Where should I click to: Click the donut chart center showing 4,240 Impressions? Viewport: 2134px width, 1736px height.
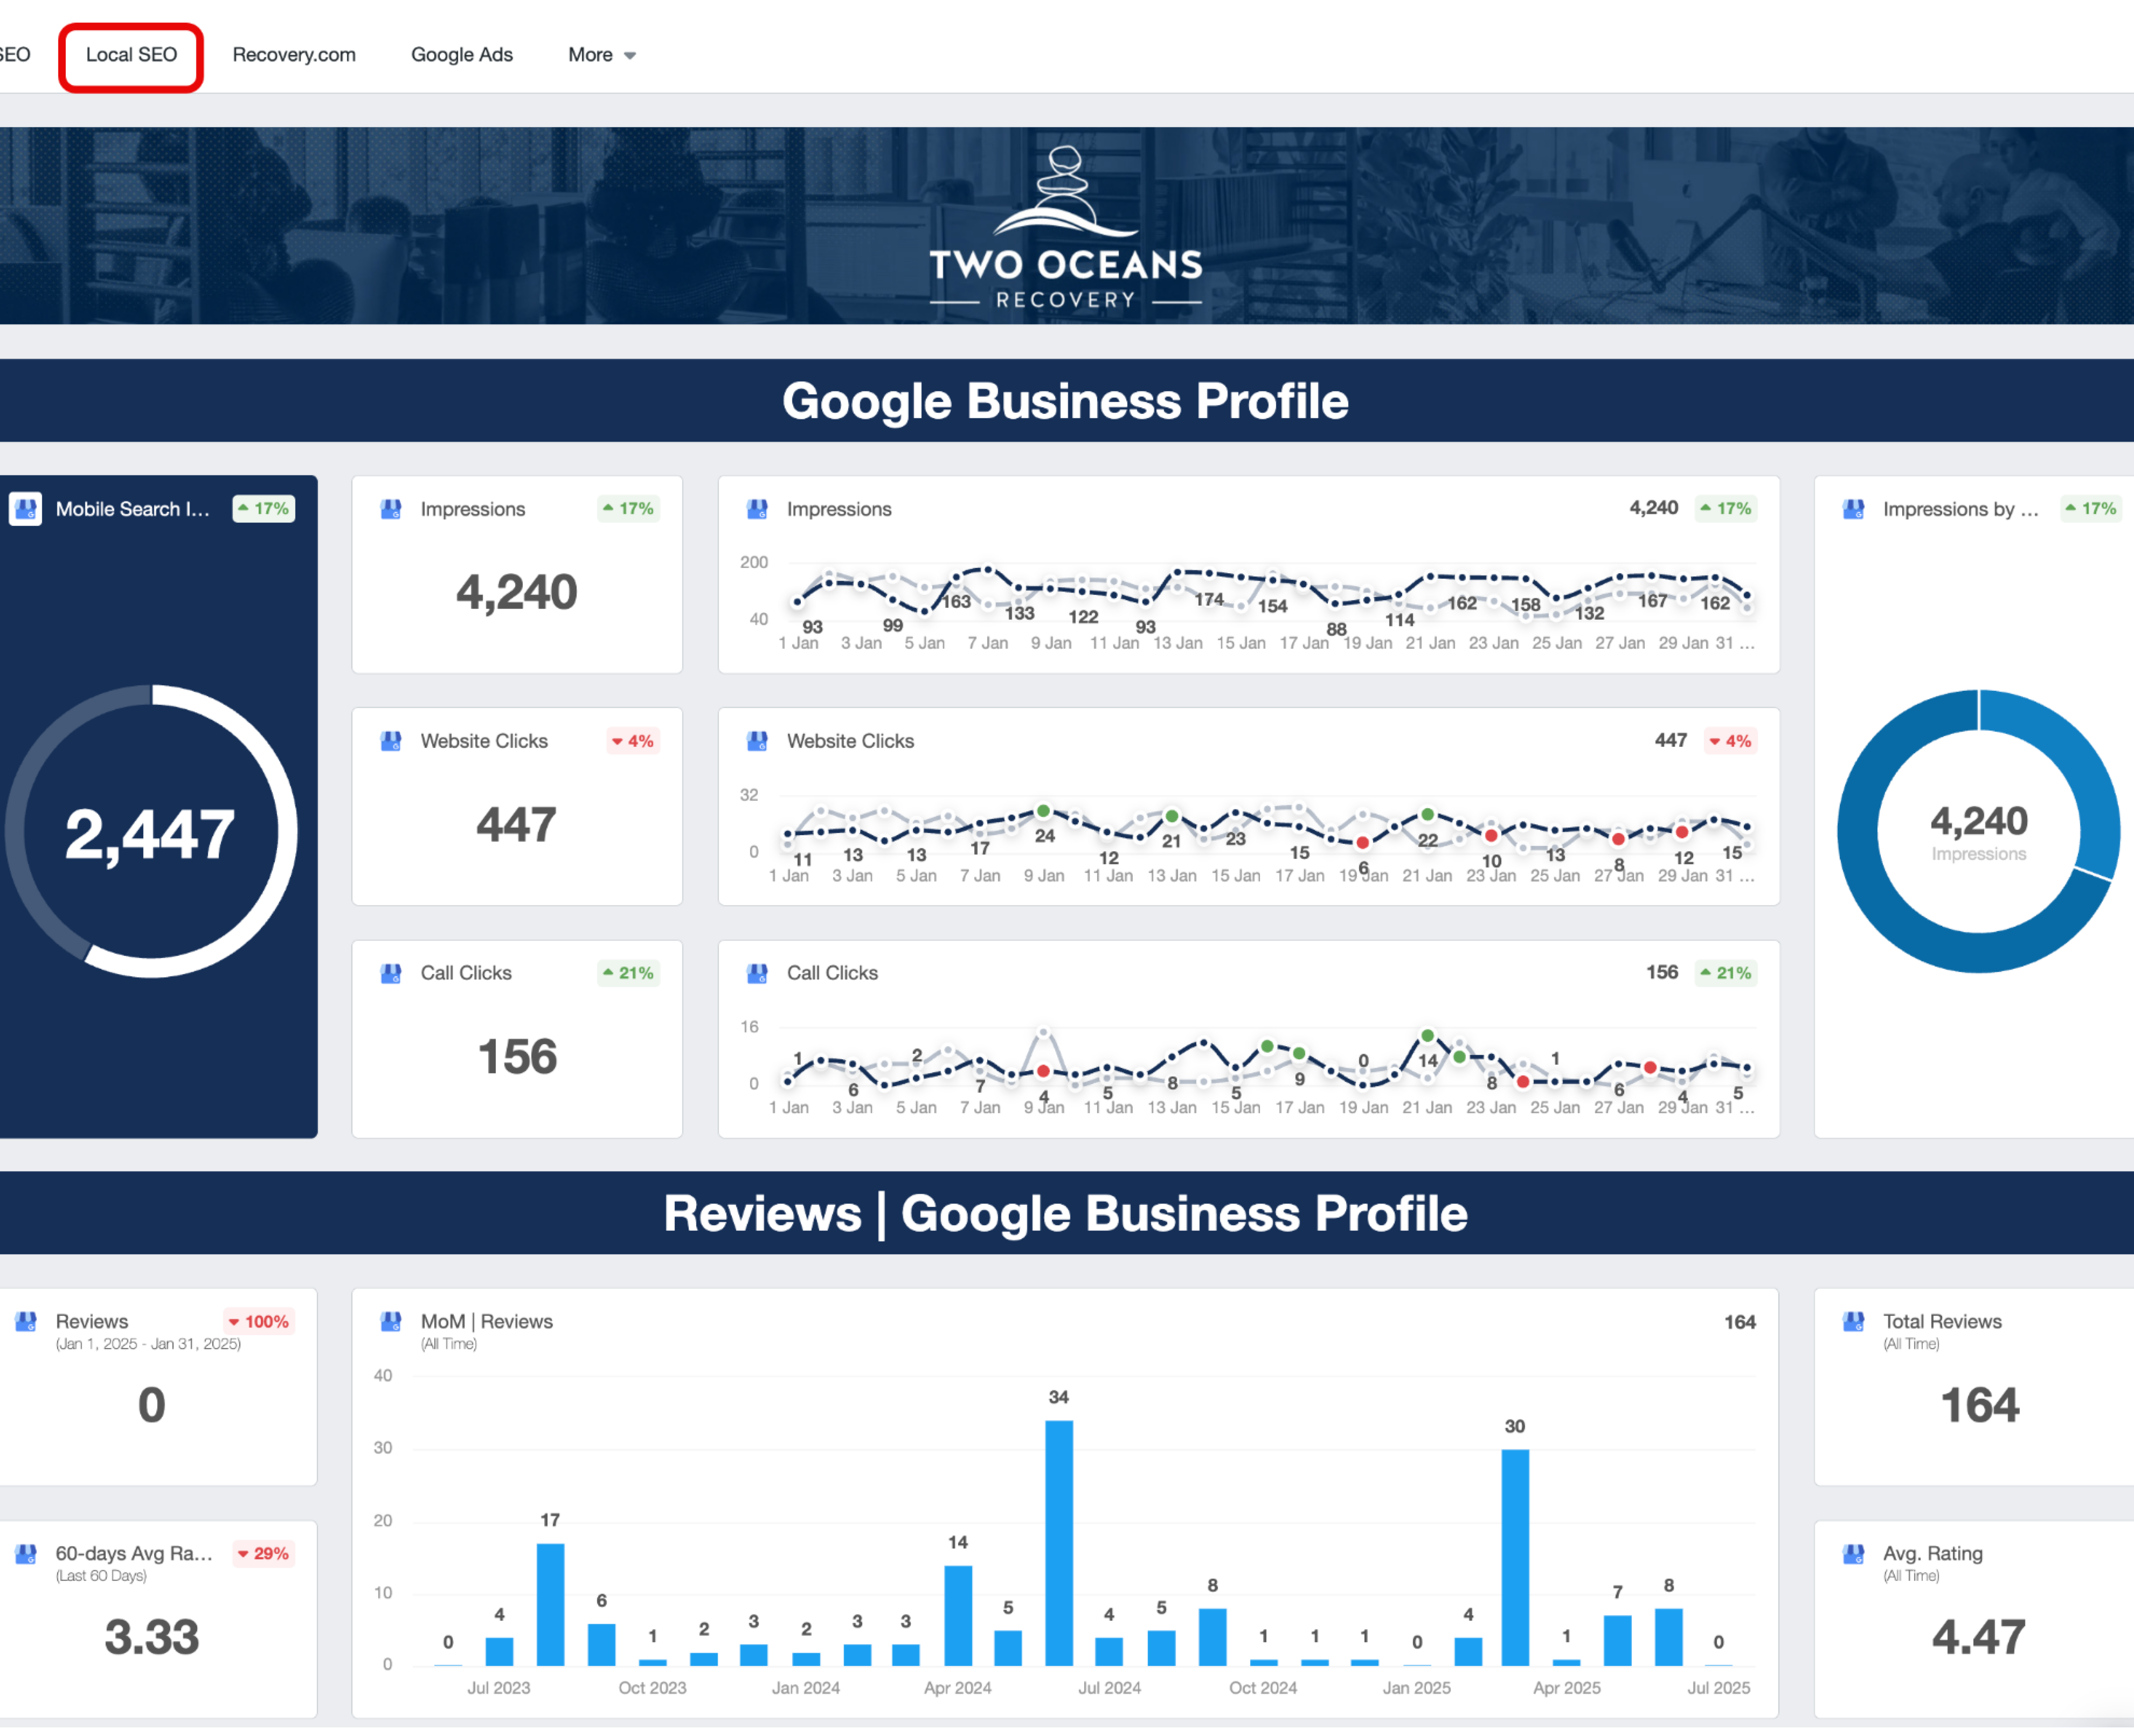(1979, 832)
